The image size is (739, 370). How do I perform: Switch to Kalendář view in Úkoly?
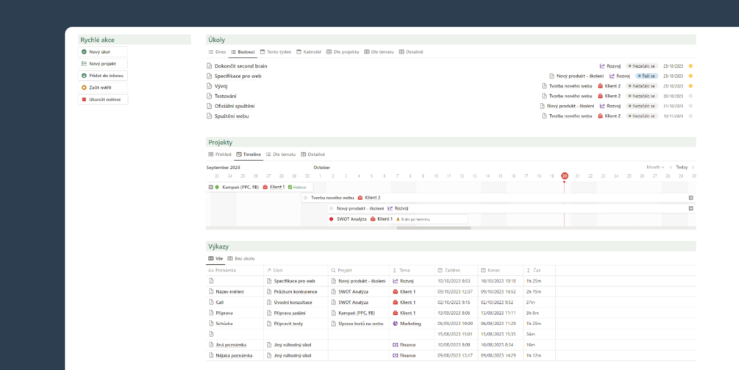[x=309, y=51]
